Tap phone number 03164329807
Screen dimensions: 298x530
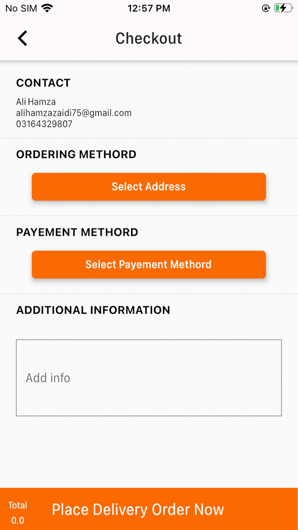click(44, 124)
